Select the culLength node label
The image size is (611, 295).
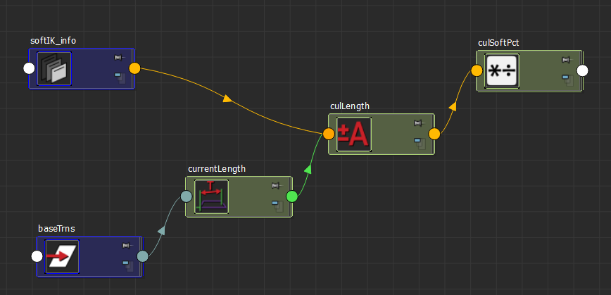(x=350, y=106)
